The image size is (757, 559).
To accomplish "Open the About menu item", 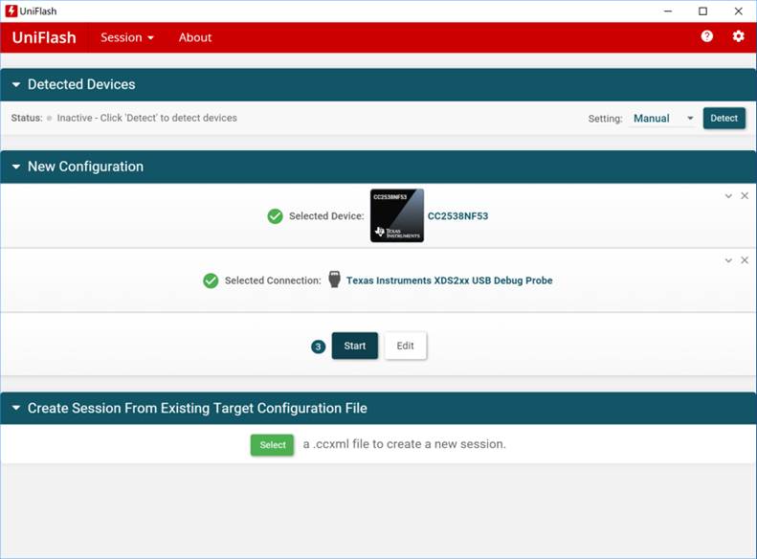I will (195, 37).
